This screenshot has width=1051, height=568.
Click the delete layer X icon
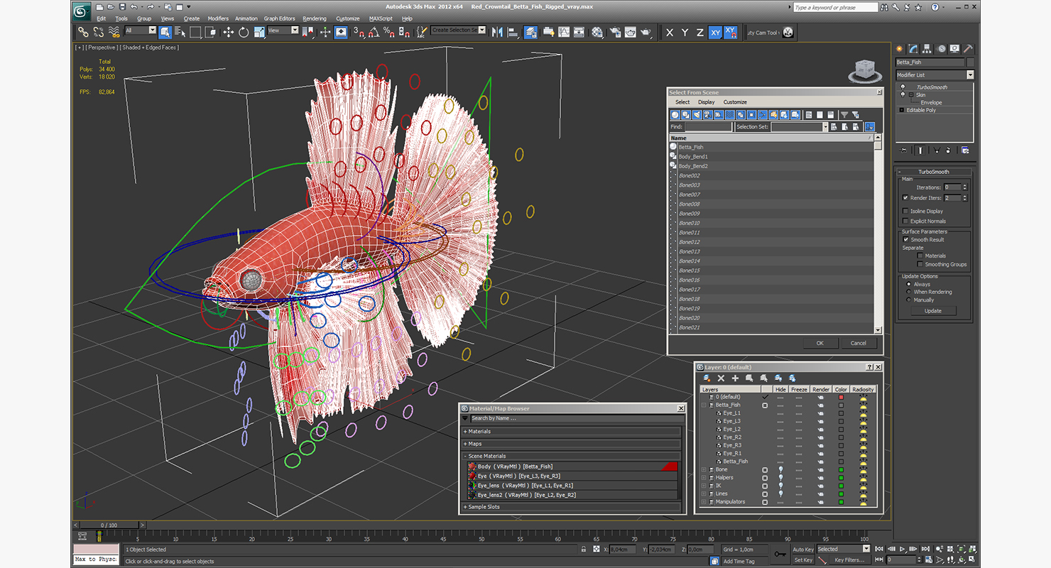pos(721,378)
